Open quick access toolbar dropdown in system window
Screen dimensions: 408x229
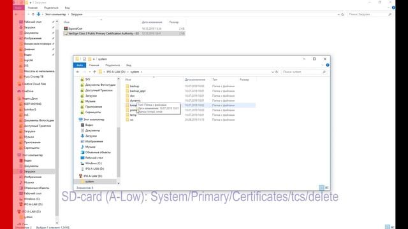pos(94,59)
